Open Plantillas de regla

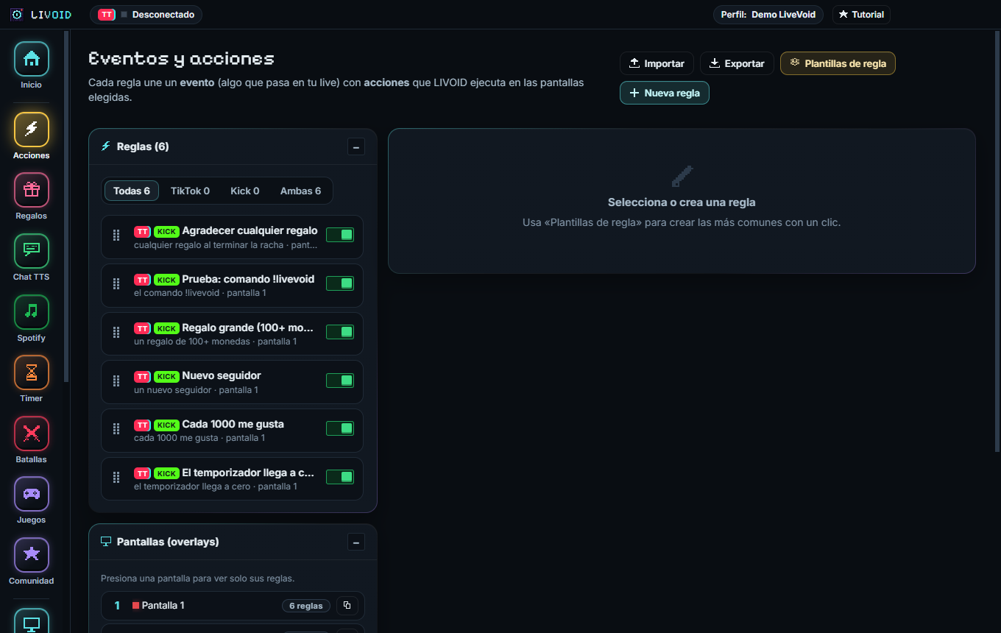(838, 63)
